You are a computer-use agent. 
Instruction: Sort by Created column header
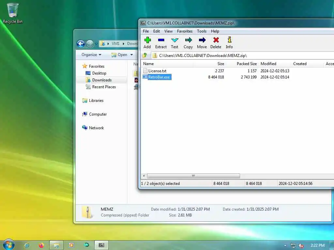click(x=308, y=63)
